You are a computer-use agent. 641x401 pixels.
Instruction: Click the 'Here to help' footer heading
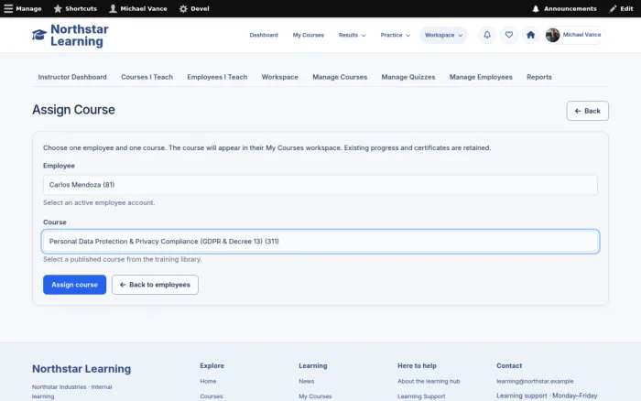[417, 365]
